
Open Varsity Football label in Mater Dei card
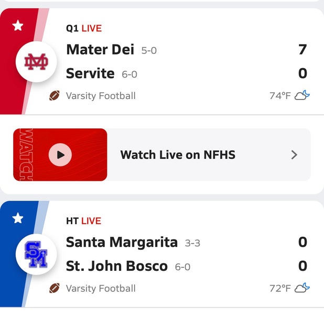(x=101, y=96)
